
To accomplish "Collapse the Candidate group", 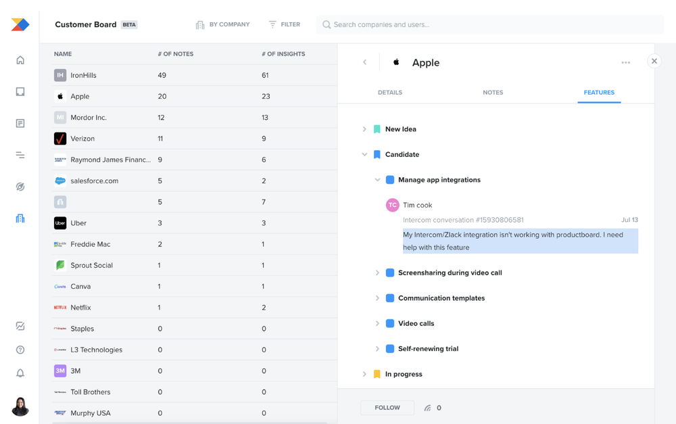I will [364, 154].
